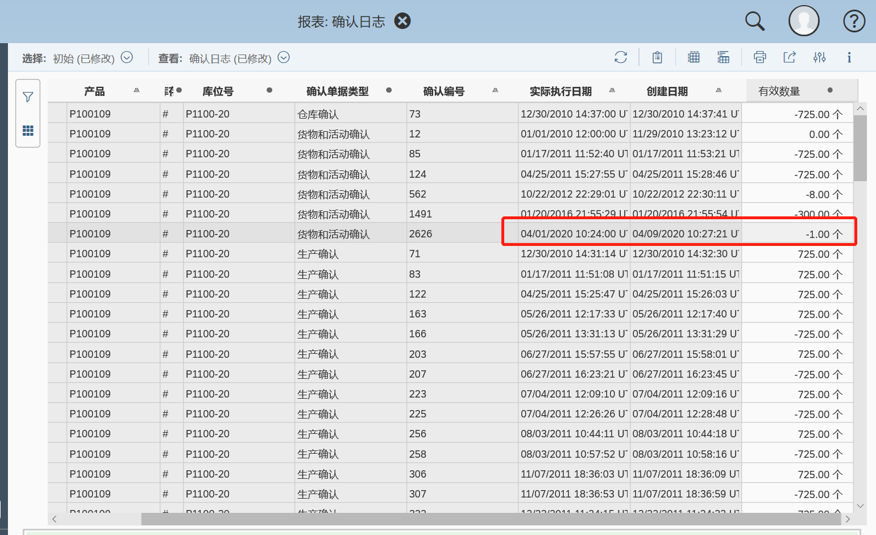
Task: Click the vertical scrollbar thumb
Action: pyautogui.click(x=860, y=148)
